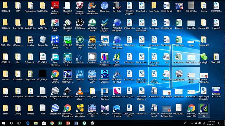Open Epaswmm5 Shortcut icon
225x126 pixels.
point(105,76)
